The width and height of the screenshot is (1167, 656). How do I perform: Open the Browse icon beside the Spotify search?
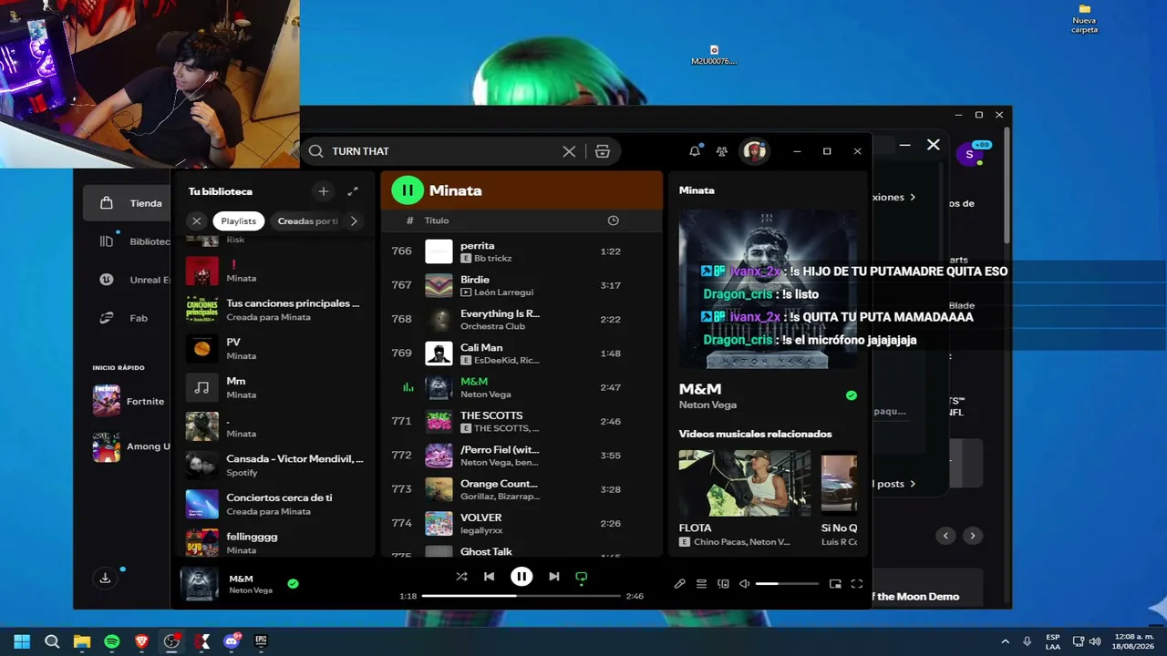click(602, 151)
